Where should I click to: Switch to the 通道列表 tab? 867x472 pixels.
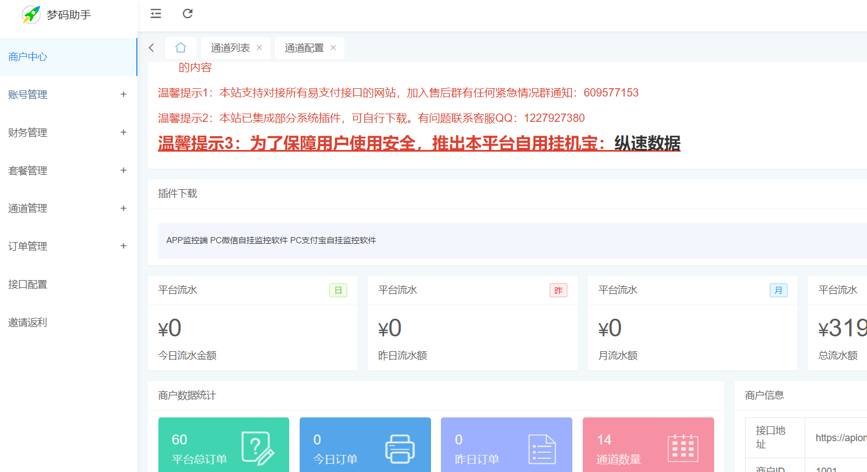(230, 48)
